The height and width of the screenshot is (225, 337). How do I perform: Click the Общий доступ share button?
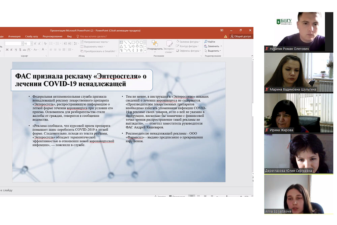tap(241, 36)
